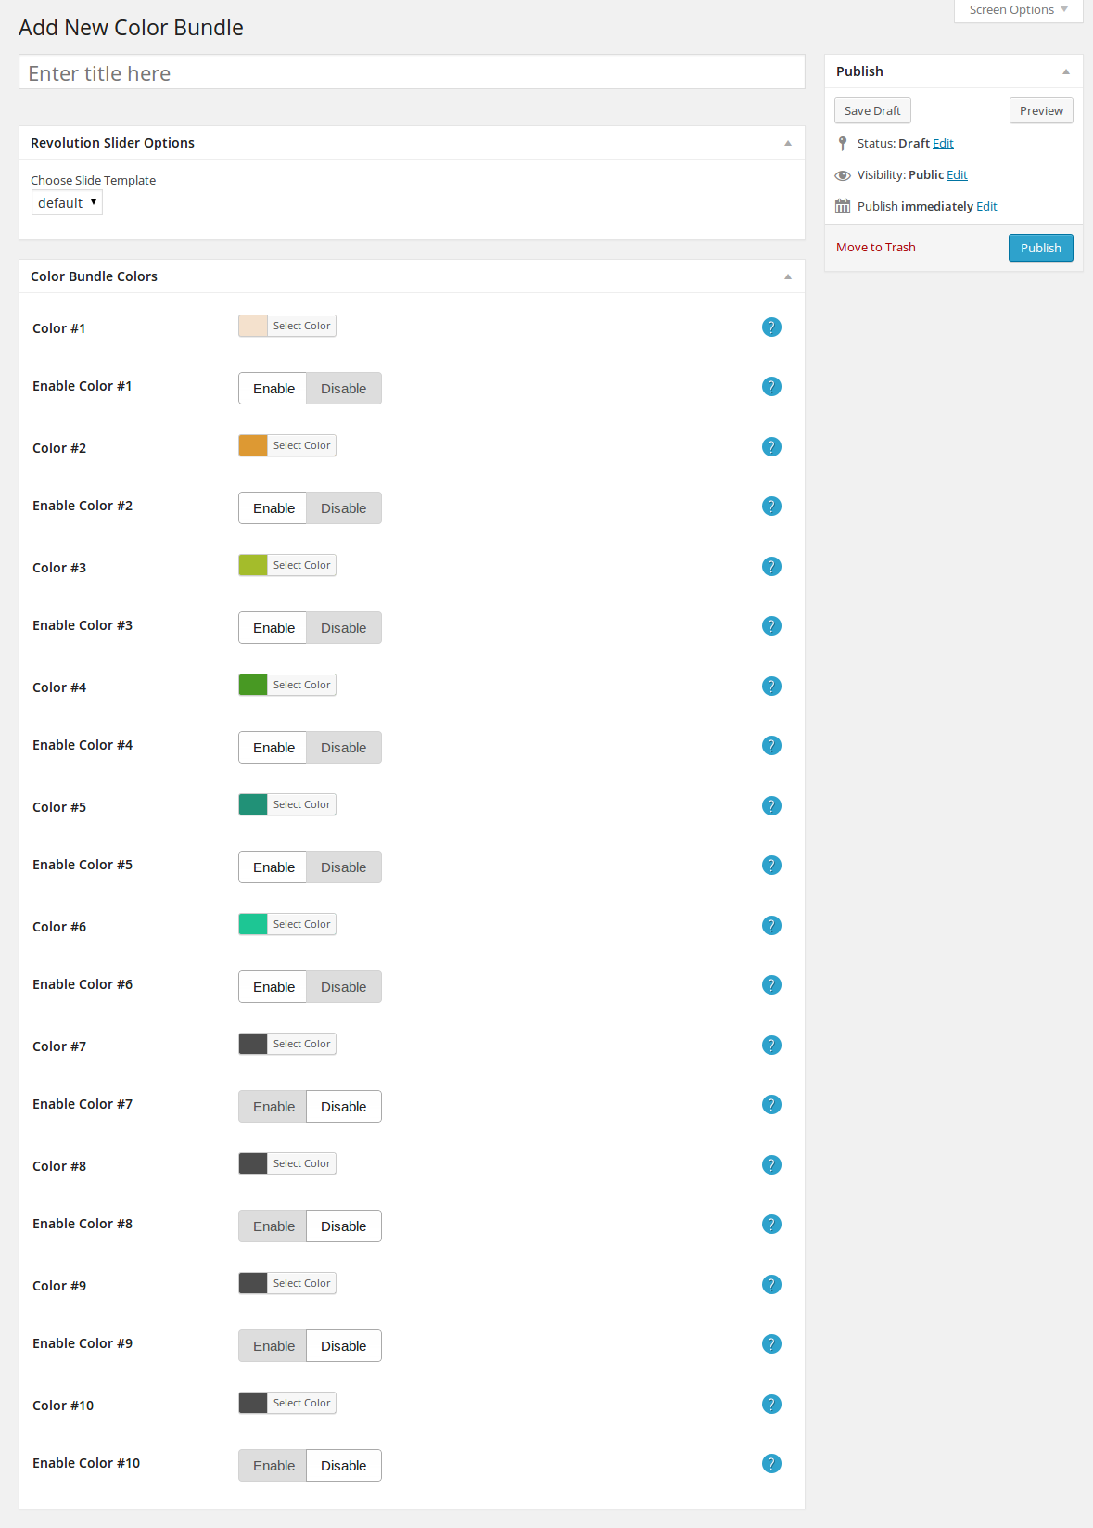Click the calendar icon beside Publish immediately
Image resolution: width=1093 pixels, height=1528 pixels.
point(843,206)
